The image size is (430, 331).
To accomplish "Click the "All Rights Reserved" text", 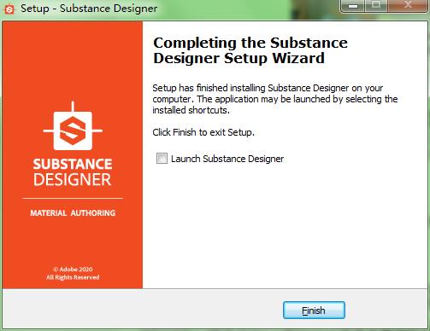I will pos(73,277).
